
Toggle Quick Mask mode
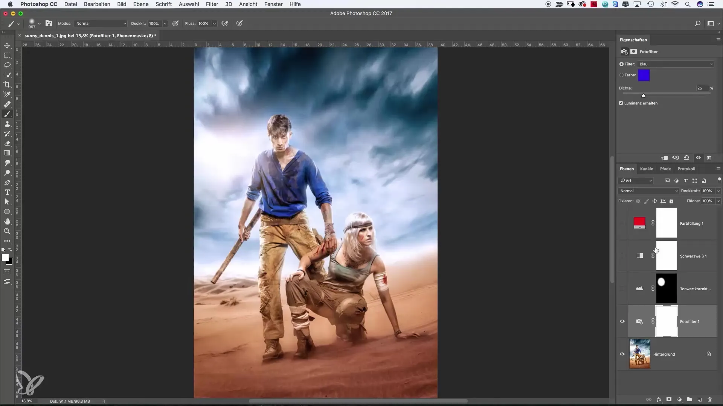point(7,271)
